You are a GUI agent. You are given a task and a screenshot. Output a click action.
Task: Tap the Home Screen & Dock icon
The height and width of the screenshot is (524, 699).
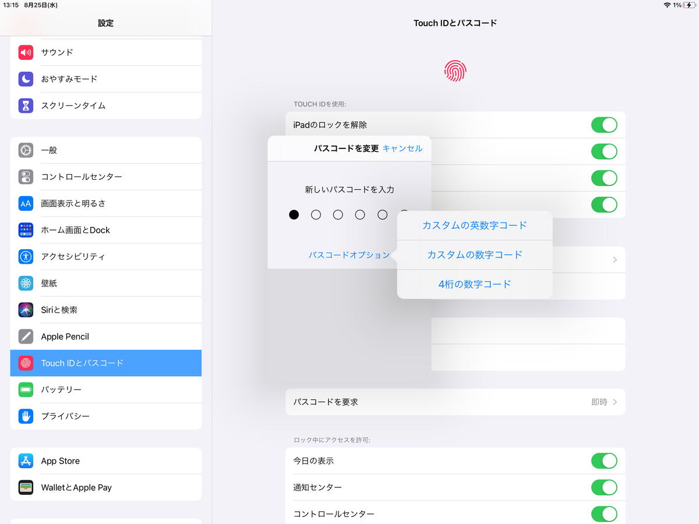pos(26,230)
